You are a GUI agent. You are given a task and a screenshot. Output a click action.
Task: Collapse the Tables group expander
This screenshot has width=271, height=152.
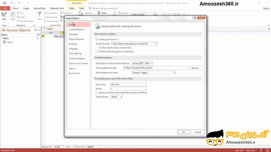click(38, 39)
